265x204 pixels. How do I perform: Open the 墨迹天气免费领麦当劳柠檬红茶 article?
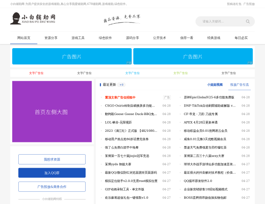pos(205,148)
